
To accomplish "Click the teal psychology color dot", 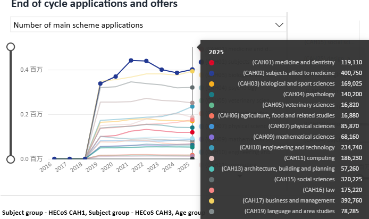I will (x=212, y=94).
